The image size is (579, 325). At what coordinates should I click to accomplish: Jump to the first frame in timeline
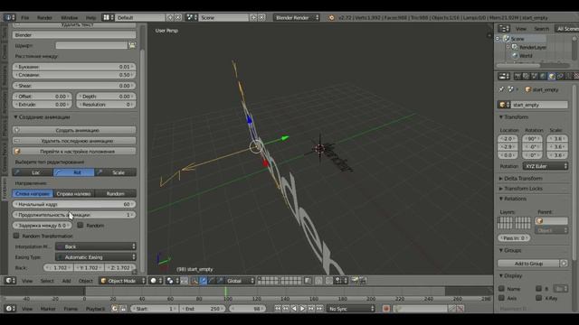click(x=278, y=309)
